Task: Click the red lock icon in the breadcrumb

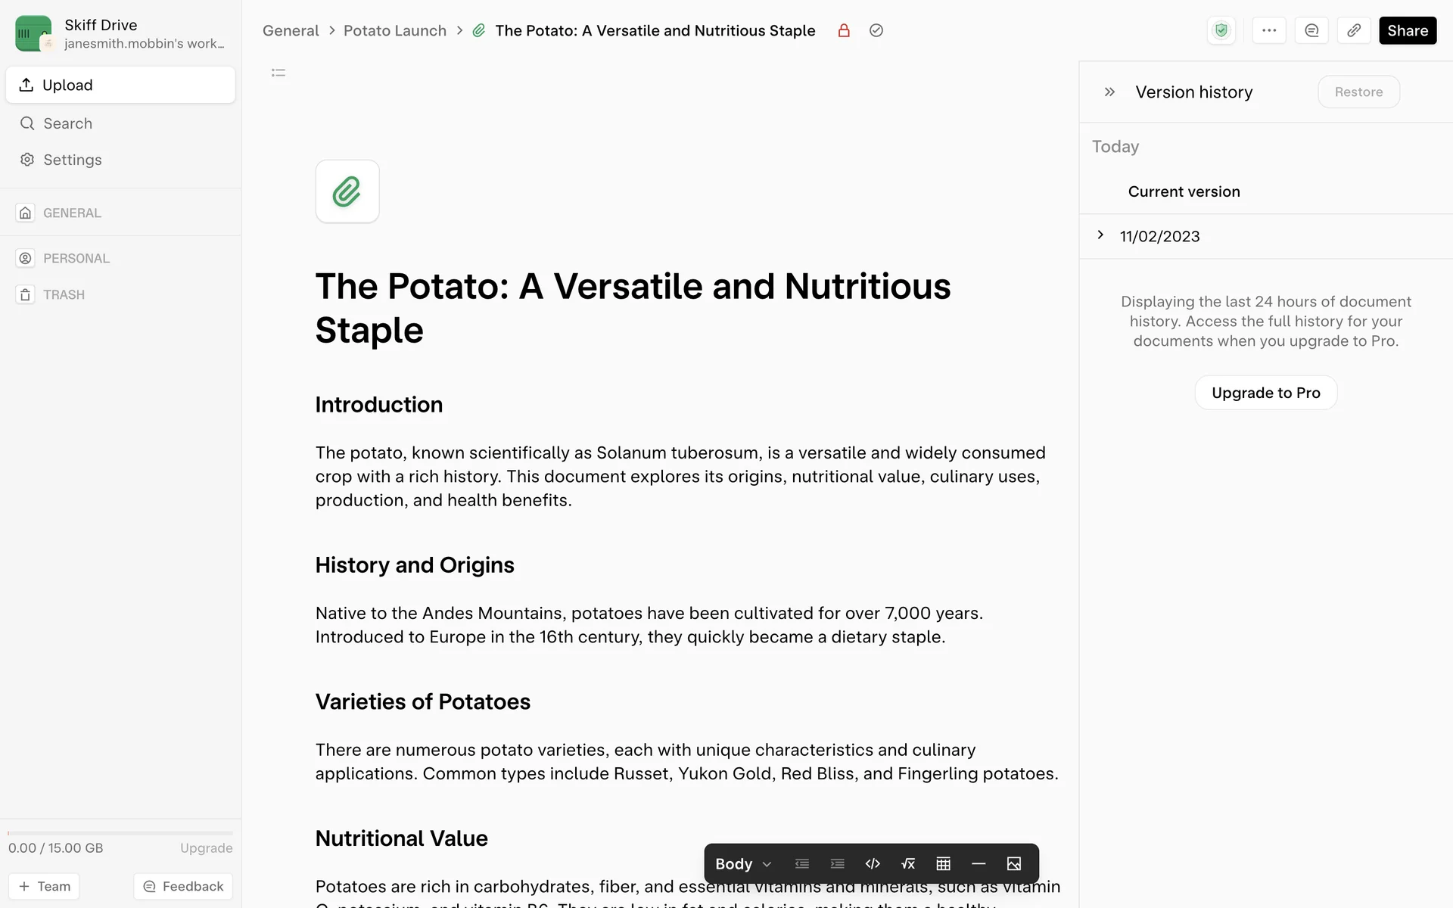Action: pos(844,30)
